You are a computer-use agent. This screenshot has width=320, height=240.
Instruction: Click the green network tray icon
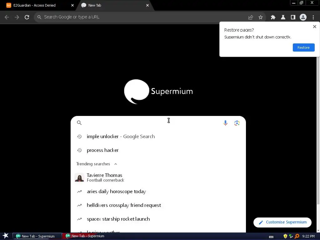coord(291,236)
